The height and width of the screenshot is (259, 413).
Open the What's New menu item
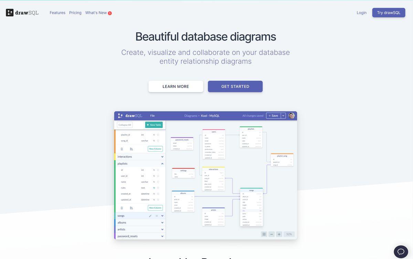[x=96, y=13]
